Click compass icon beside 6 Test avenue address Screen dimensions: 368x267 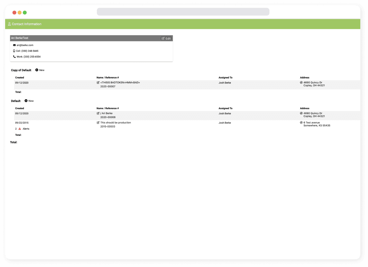tap(301, 123)
